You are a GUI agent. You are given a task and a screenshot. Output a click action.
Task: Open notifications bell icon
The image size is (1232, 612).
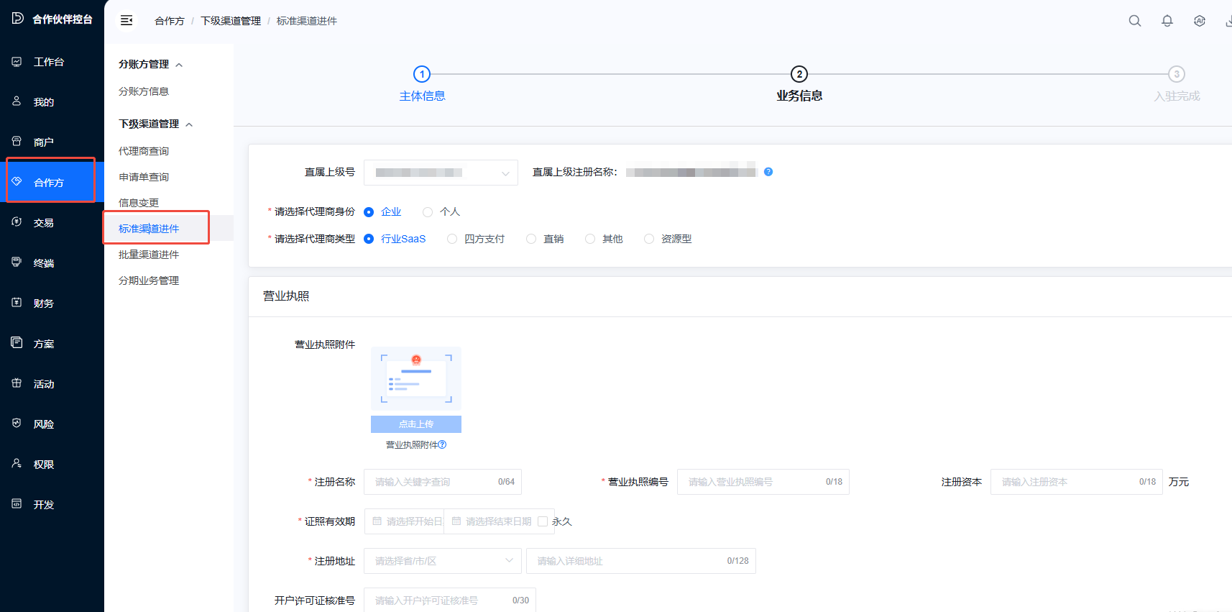(x=1167, y=21)
